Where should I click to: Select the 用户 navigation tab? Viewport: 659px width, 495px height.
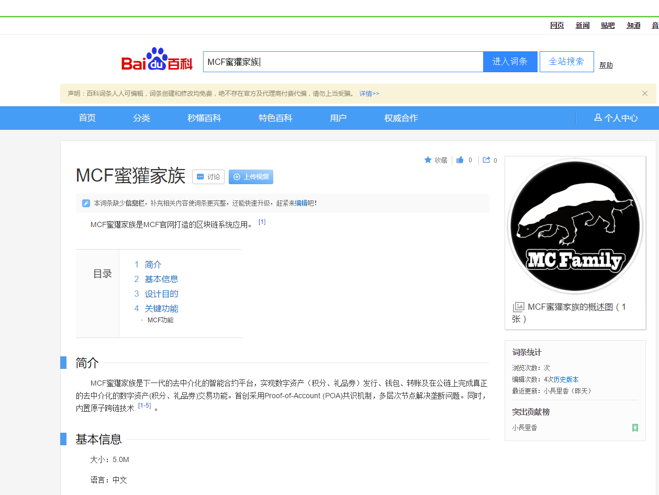click(338, 118)
